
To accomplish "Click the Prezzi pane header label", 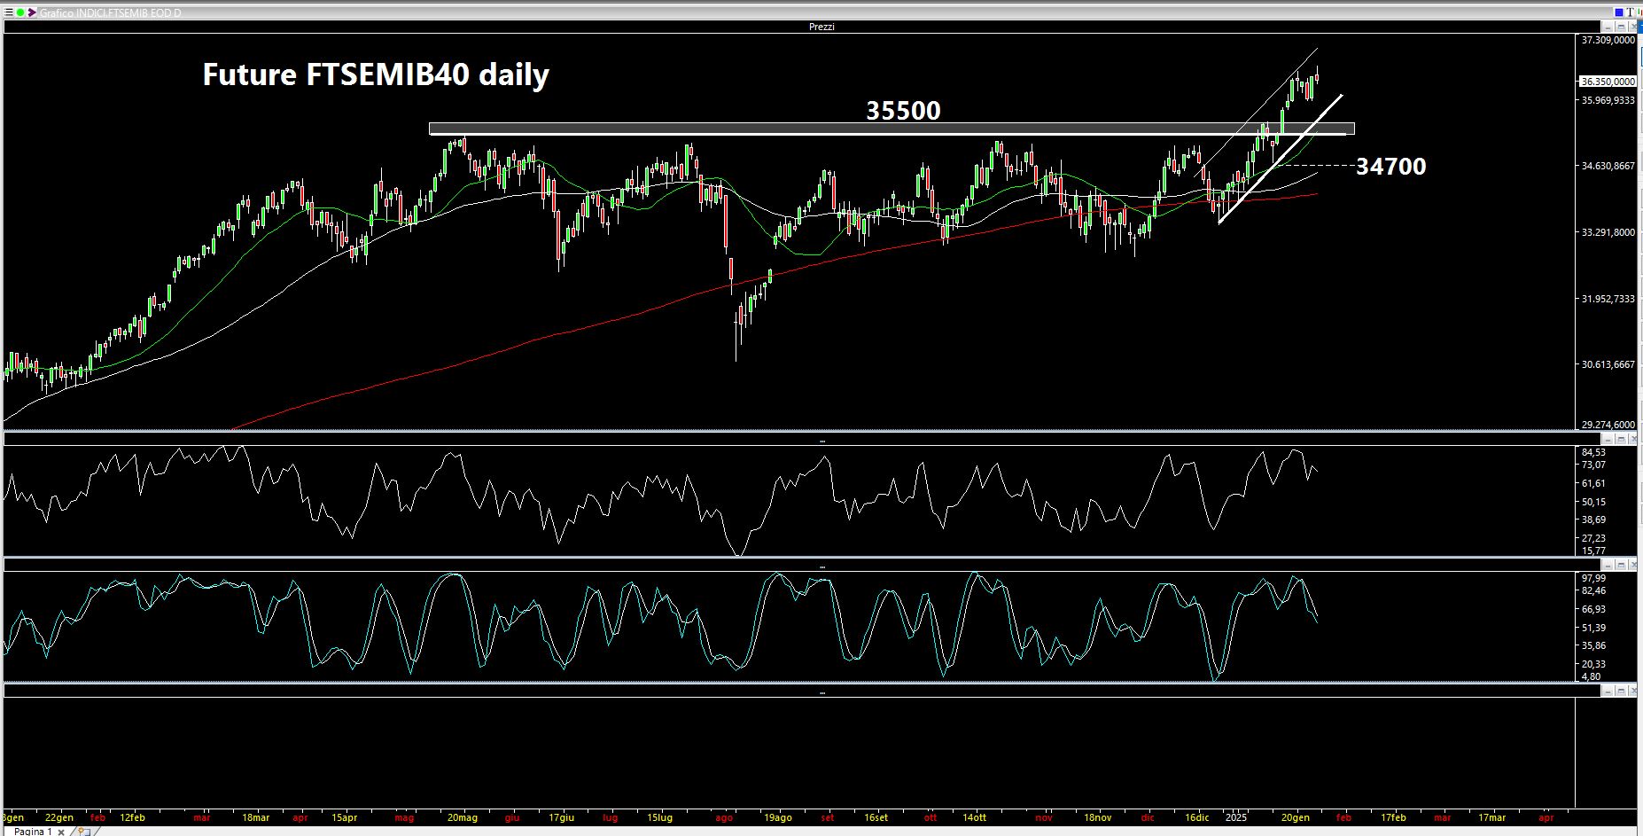I will coord(821,27).
